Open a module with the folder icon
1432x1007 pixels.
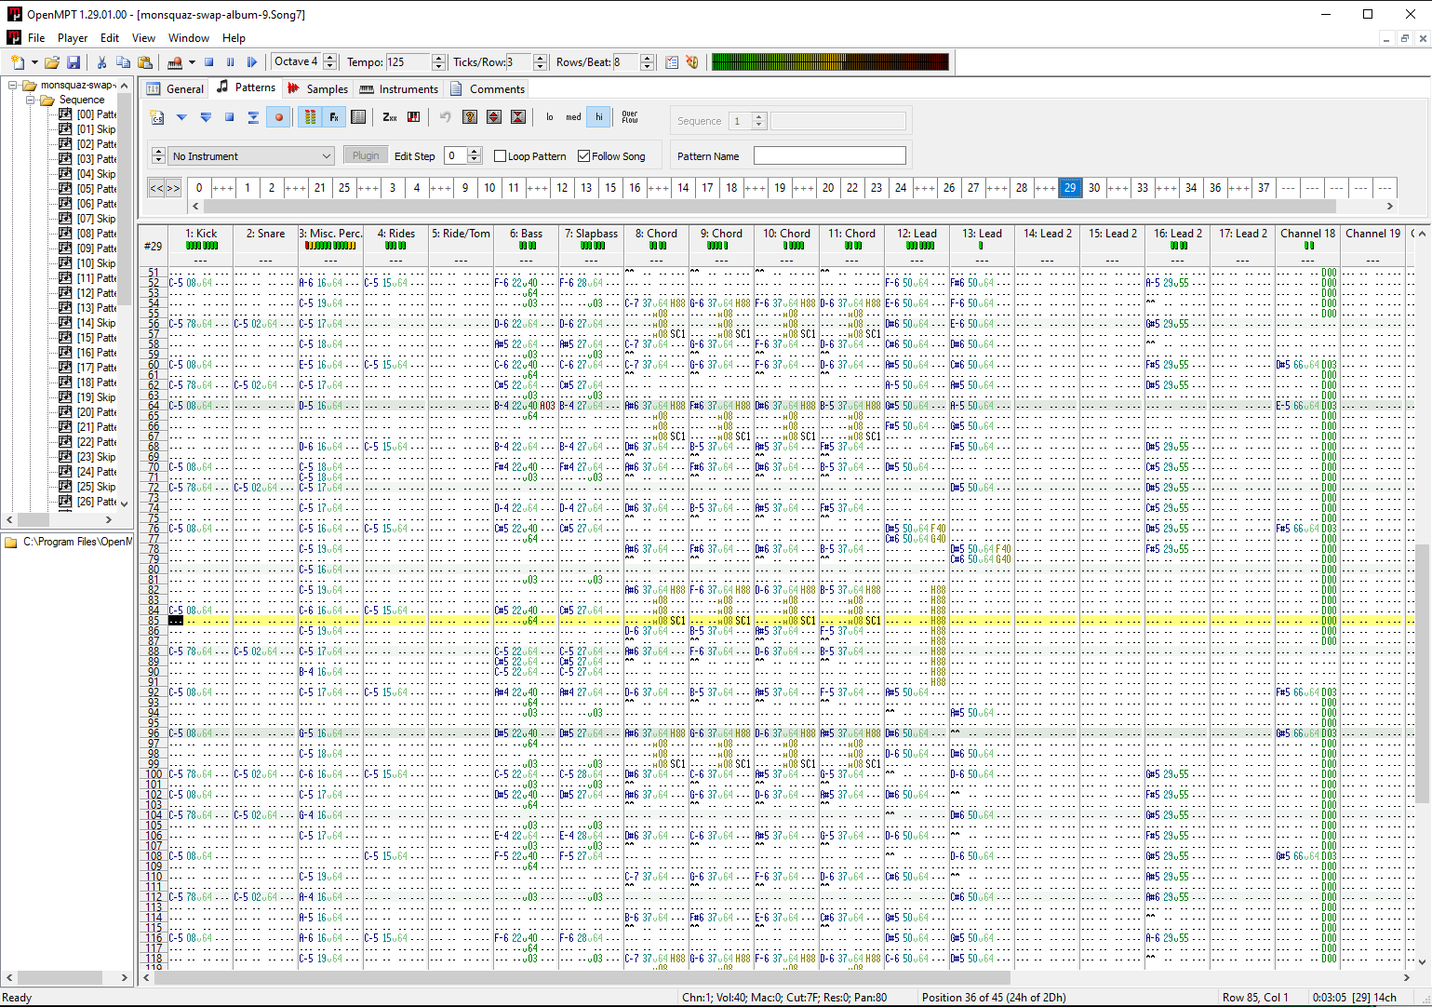[52, 62]
